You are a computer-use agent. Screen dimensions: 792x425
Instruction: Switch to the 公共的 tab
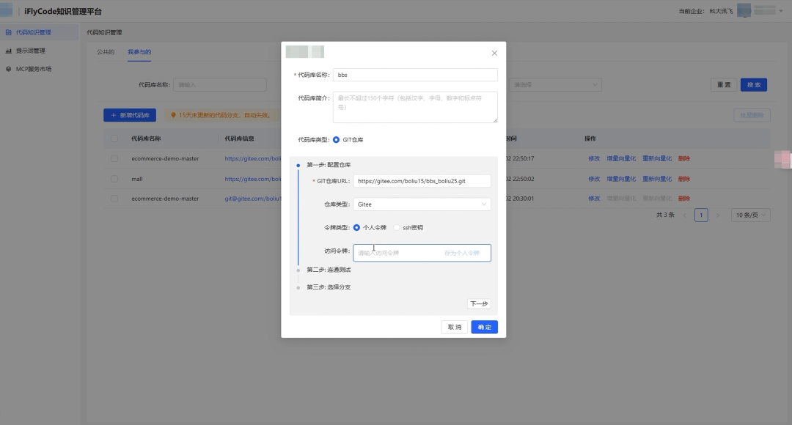[x=104, y=52]
